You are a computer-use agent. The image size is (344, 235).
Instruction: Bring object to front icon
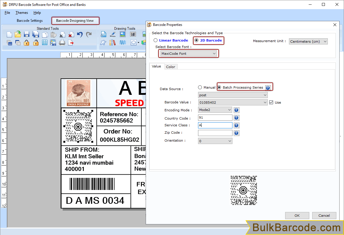tap(9, 43)
